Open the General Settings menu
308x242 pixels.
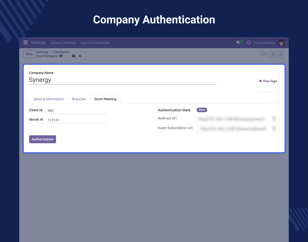click(63, 43)
